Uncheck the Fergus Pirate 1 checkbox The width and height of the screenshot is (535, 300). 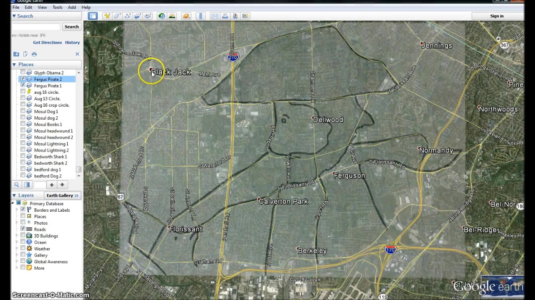coord(23,85)
